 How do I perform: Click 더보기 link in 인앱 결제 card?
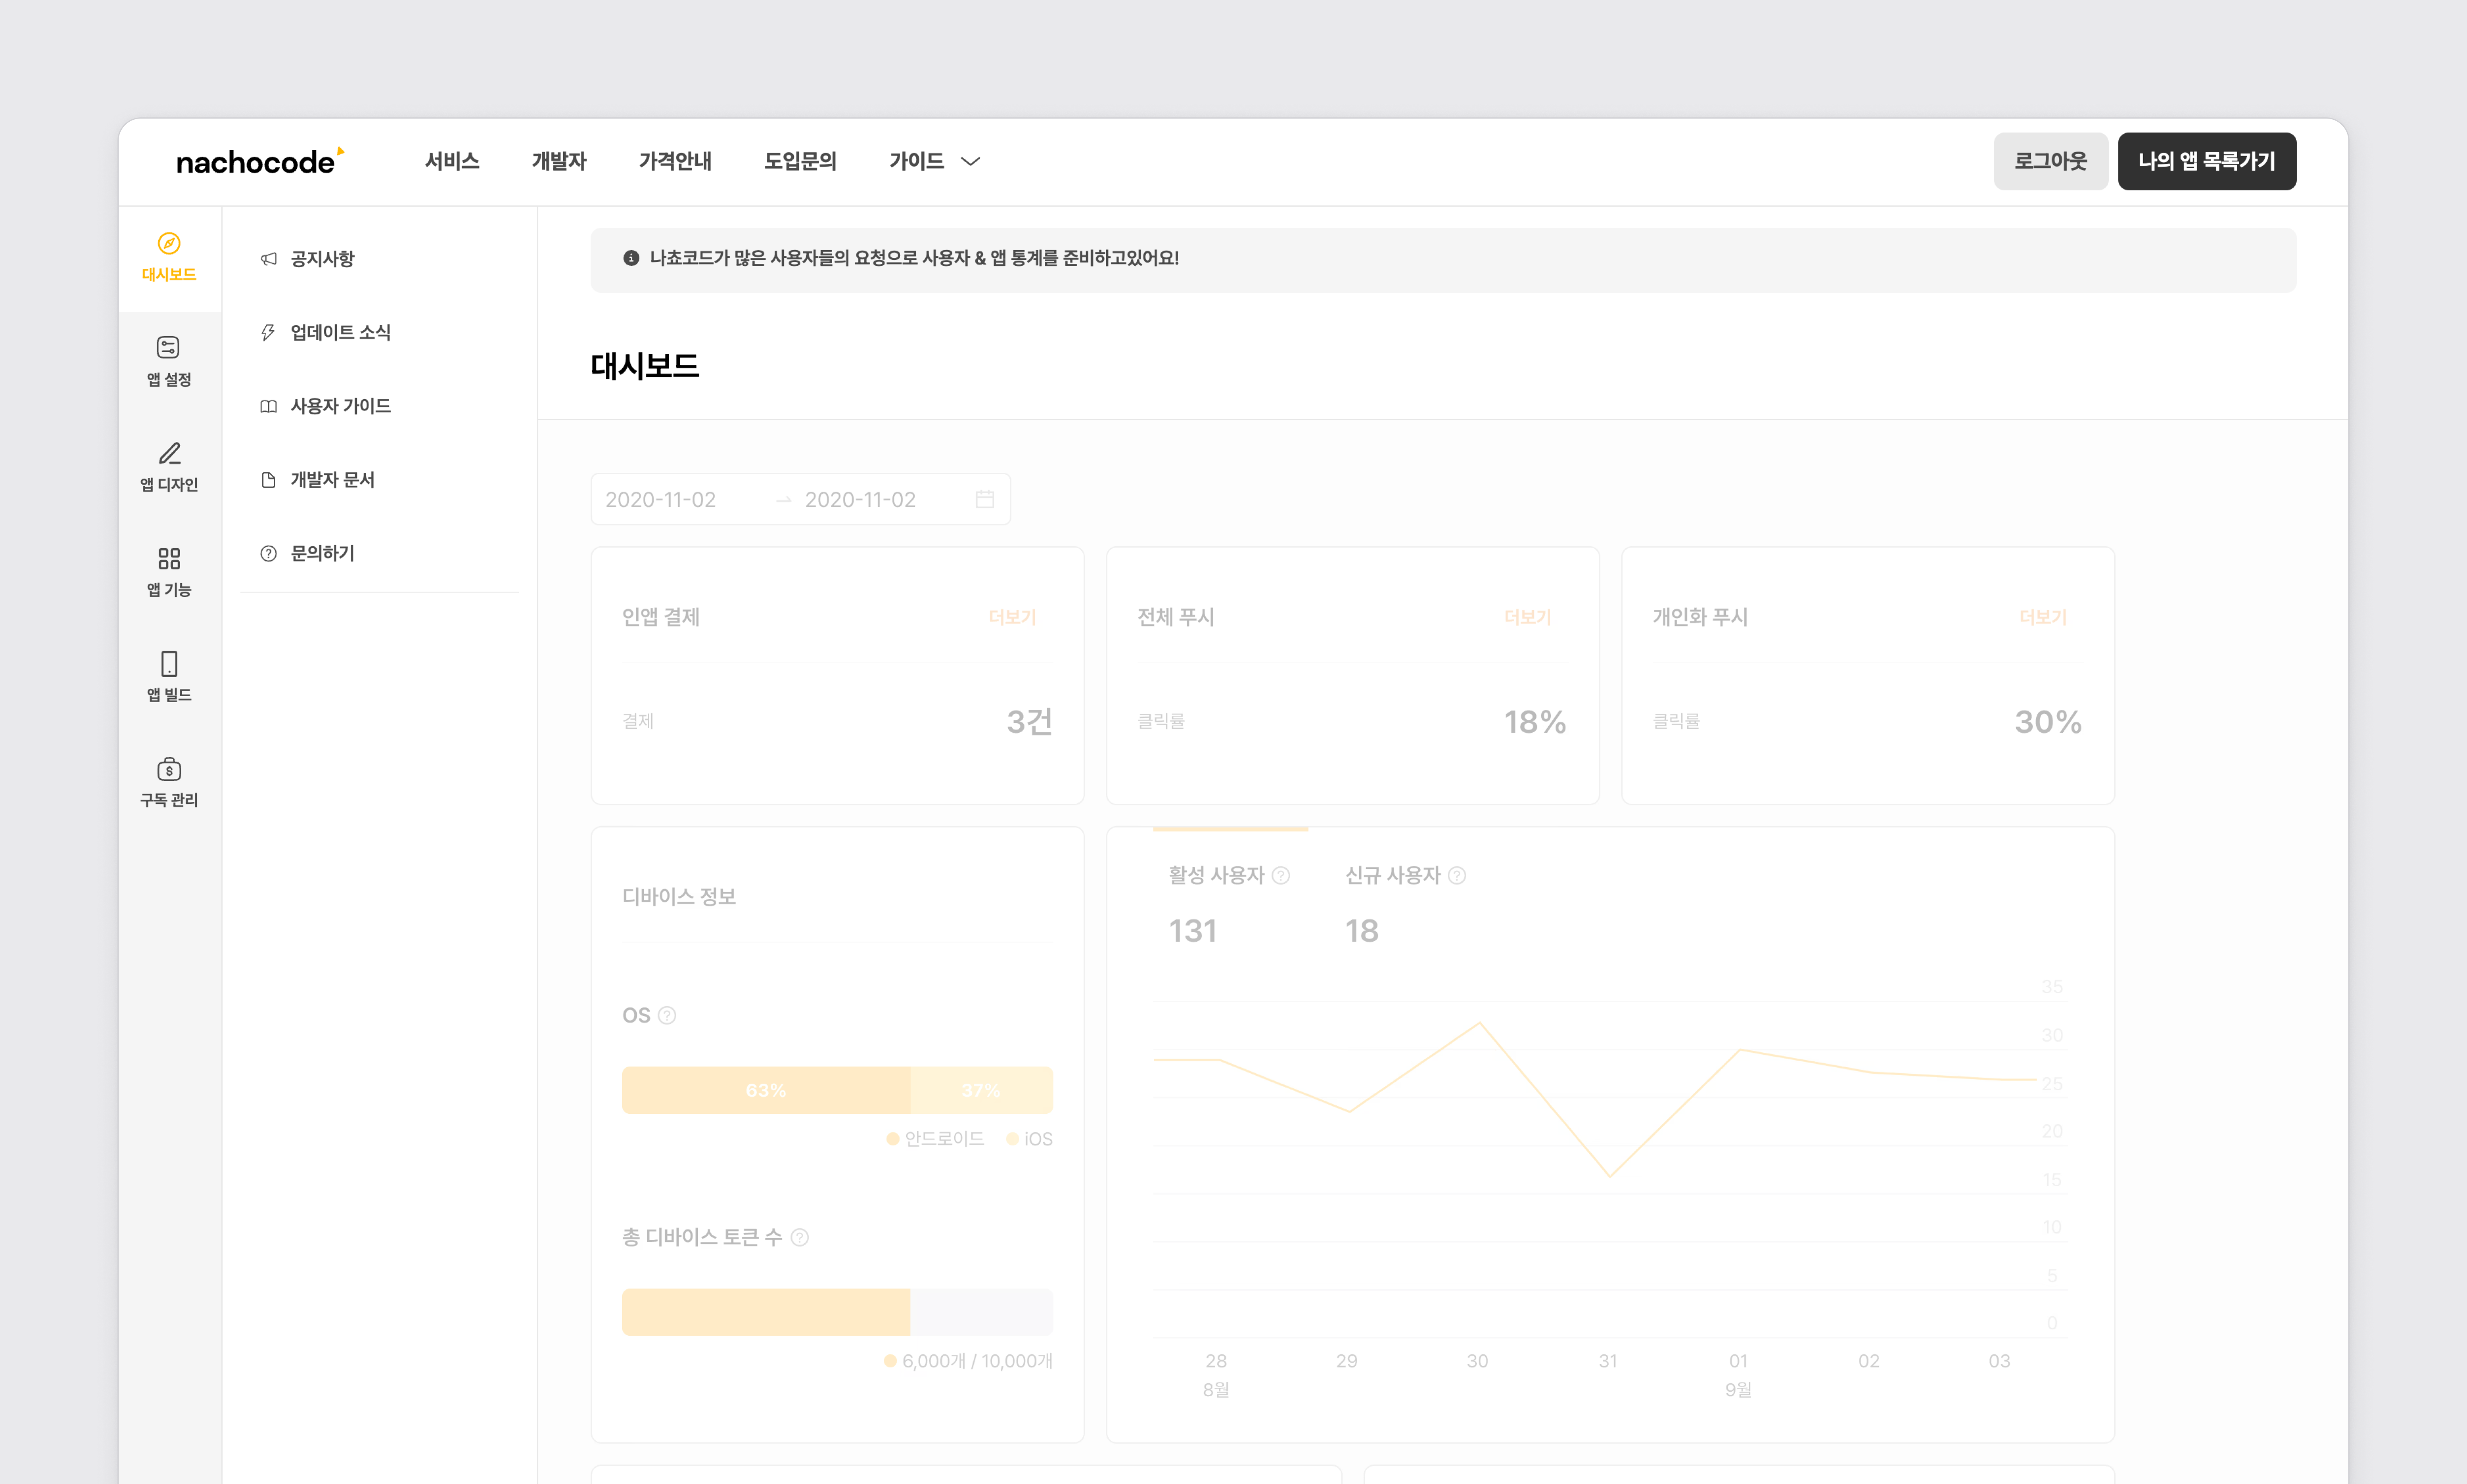1011,617
